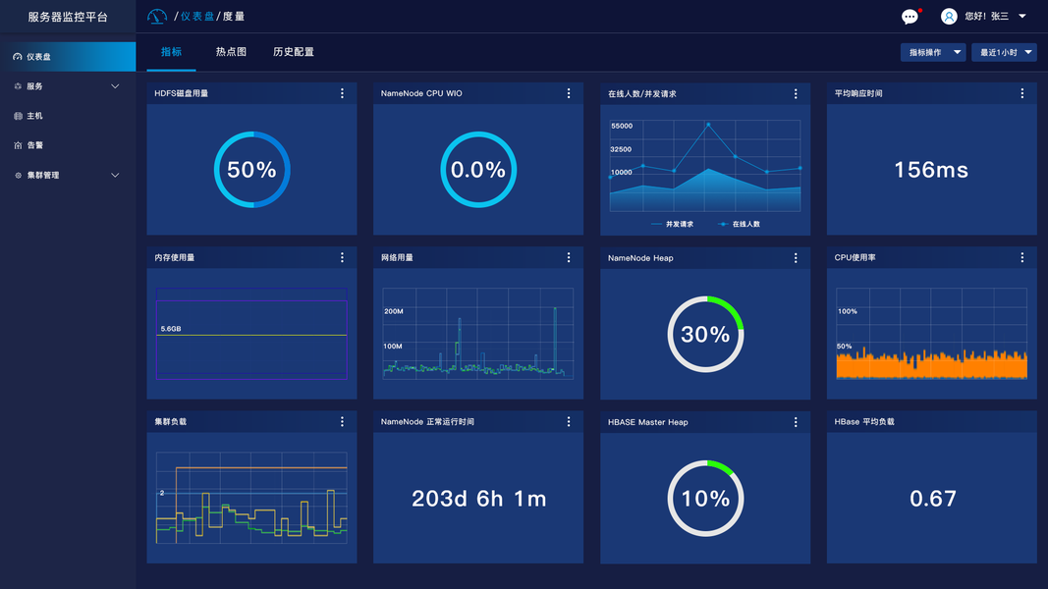Screen dimensions: 1048x589
Task: Click the dashboard gauge logo icon
Action: 157,16
